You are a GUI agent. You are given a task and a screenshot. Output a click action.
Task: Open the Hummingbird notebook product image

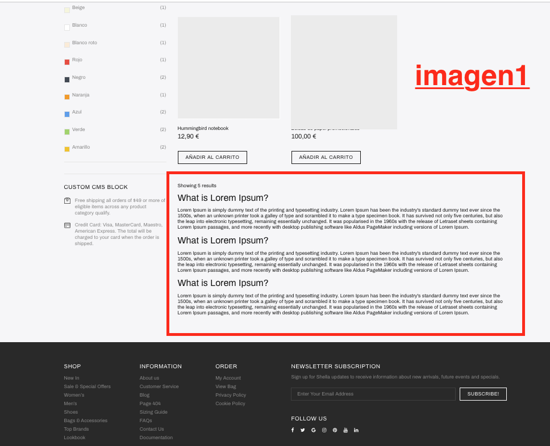coord(228,68)
